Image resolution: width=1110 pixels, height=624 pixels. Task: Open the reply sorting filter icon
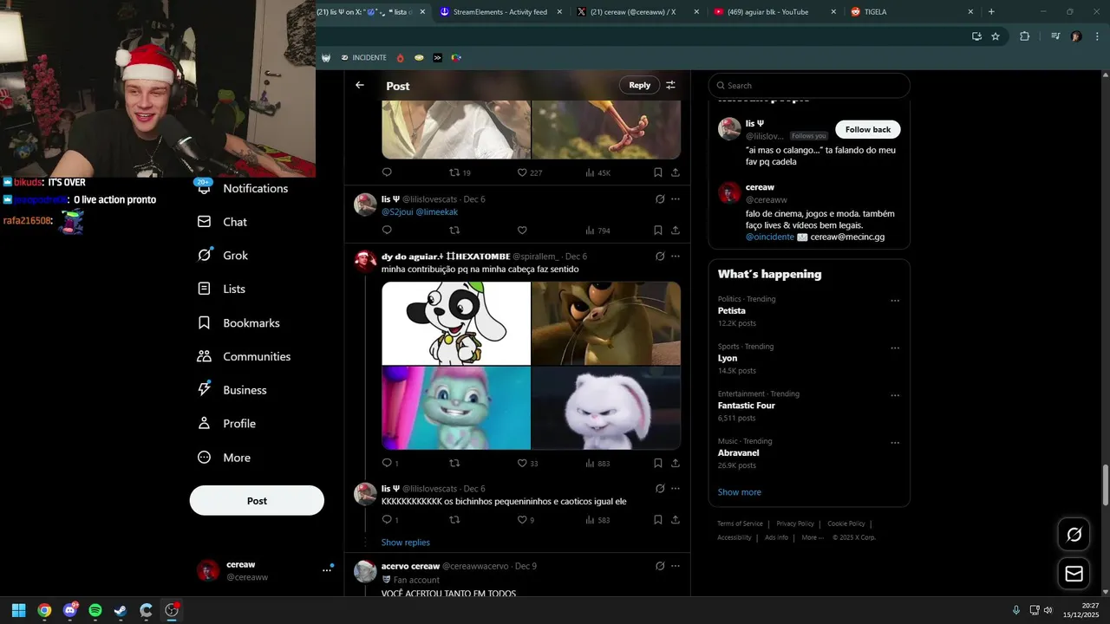click(x=670, y=85)
